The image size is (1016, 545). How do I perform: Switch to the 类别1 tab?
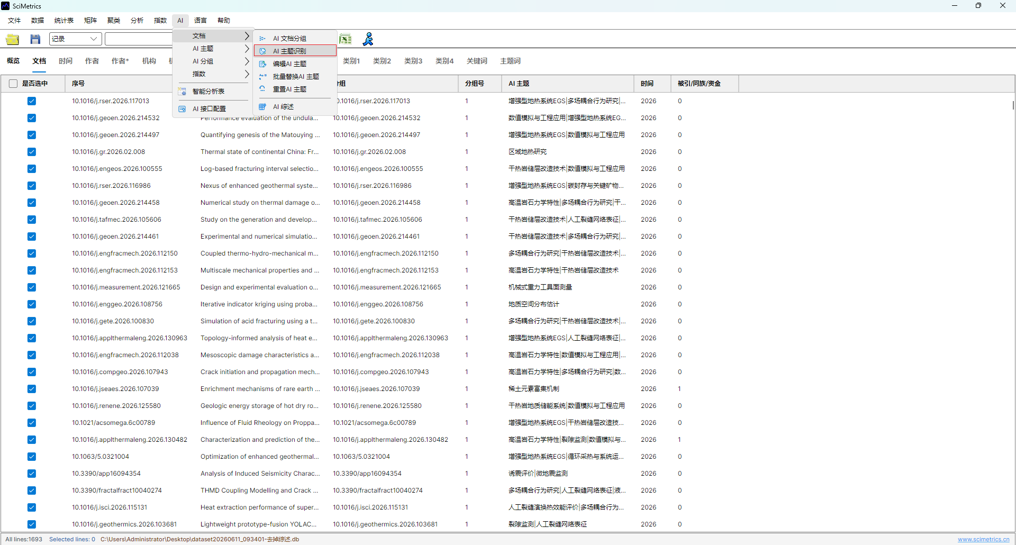click(x=351, y=61)
